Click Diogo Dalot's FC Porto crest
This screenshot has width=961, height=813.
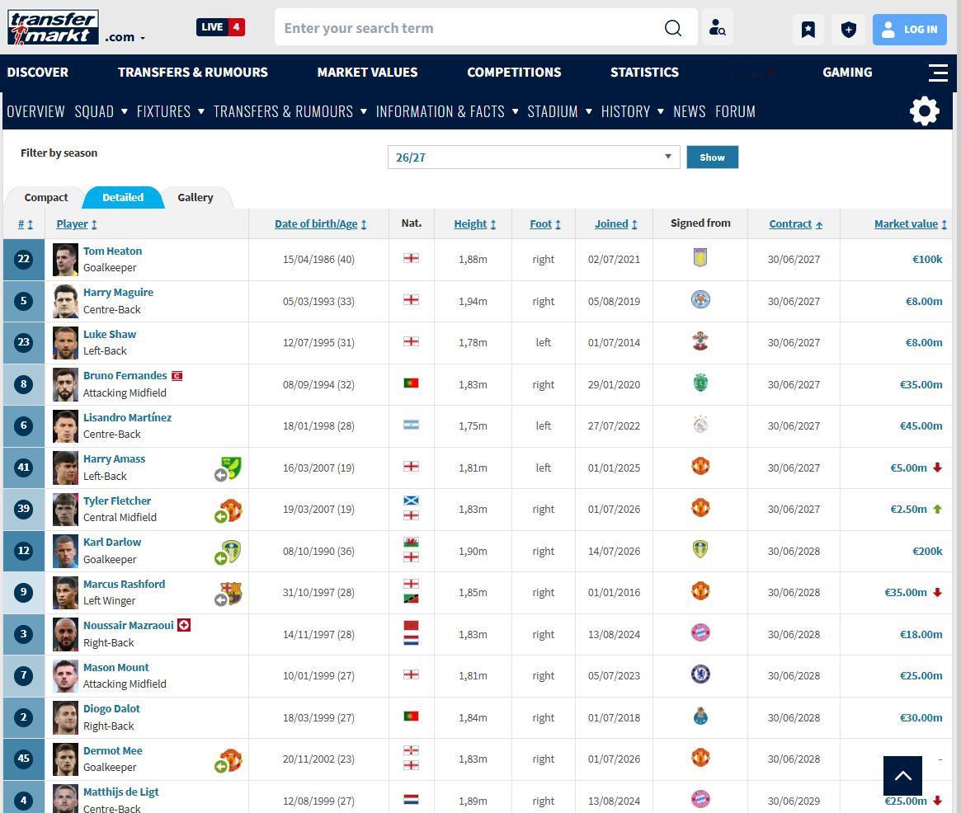point(700,716)
